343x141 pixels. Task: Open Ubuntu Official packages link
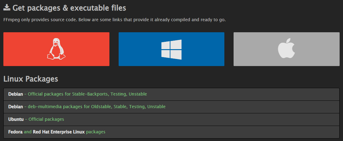[171, 119]
